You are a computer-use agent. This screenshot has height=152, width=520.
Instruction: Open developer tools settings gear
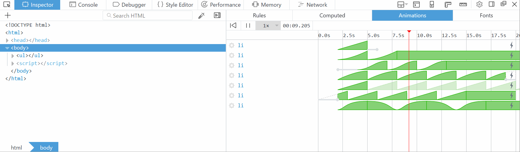[x=479, y=5]
